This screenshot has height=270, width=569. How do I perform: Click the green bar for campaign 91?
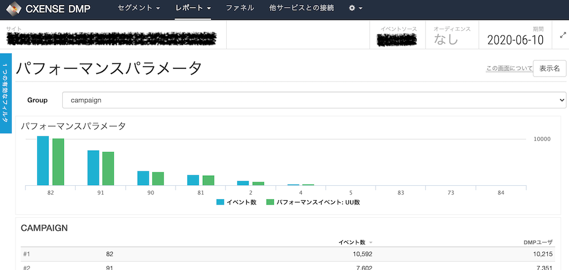click(x=108, y=169)
